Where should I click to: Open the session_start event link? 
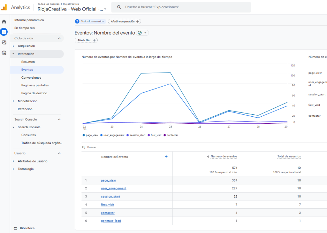[110, 197]
